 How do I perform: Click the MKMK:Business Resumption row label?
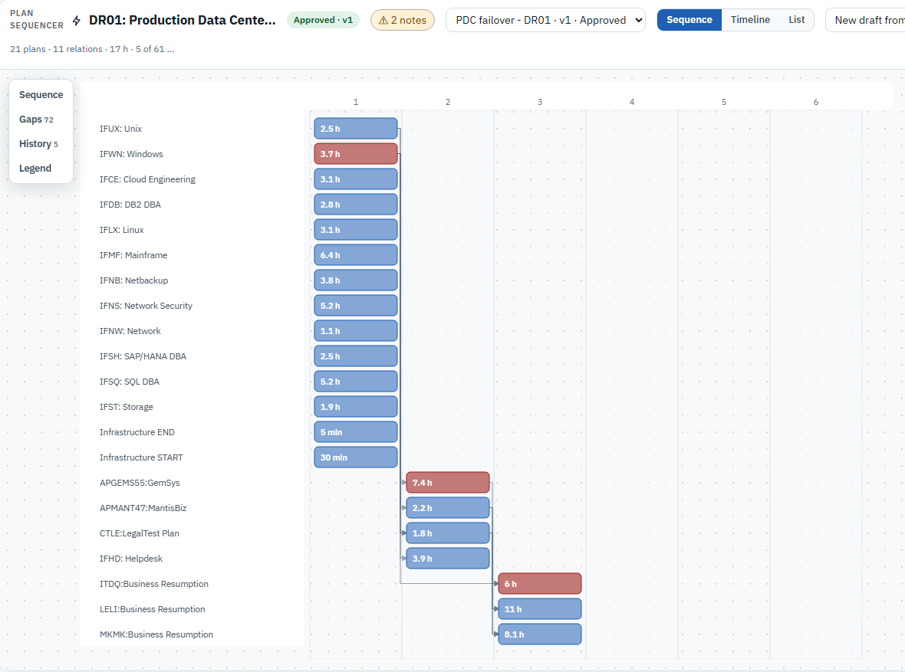(x=156, y=634)
